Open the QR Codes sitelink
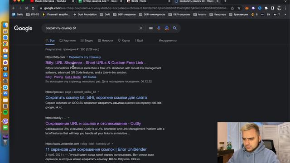The image size is (290, 163). click(90, 77)
